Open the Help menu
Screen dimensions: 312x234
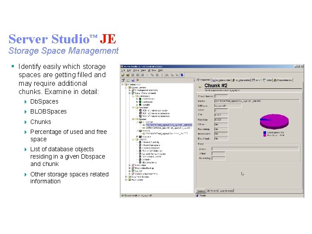pos(160,70)
